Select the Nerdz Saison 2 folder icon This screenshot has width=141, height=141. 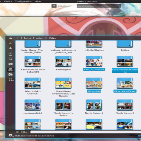click(x=94, y=105)
